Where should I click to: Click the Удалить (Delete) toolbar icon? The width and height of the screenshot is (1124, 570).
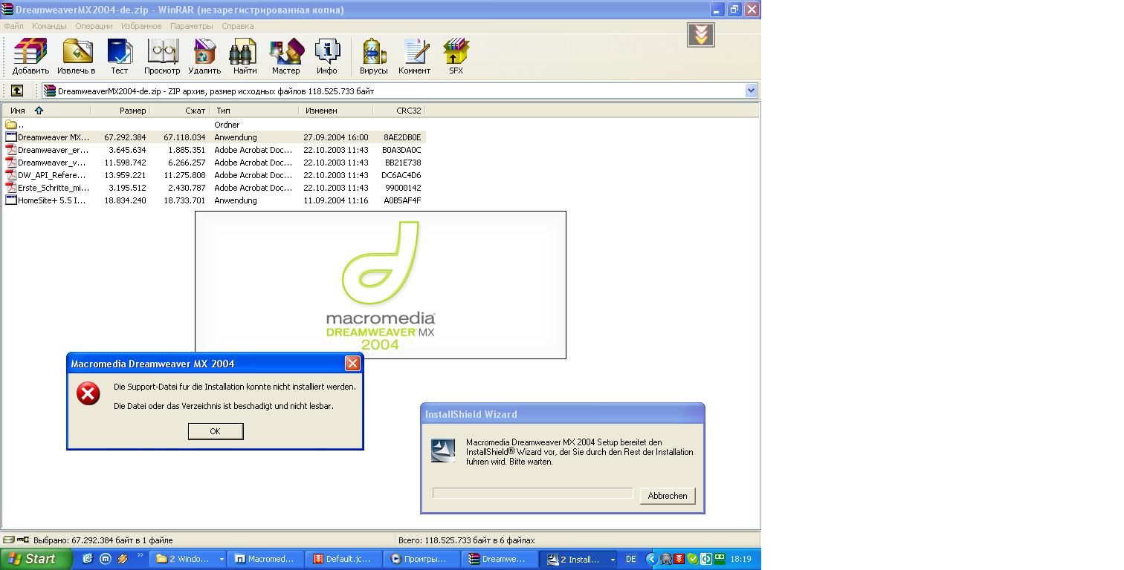point(204,56)
